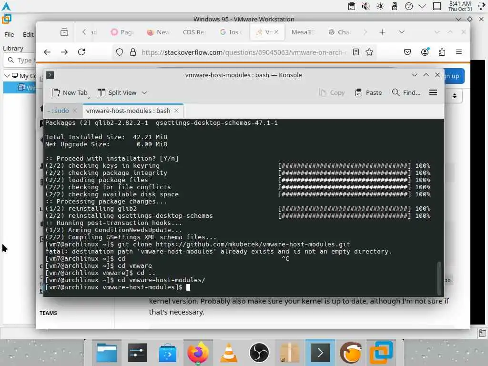Viewport: 488px width, 366px height.
Task: Open the Arch application launcher icon
Action: coord(6,6)
